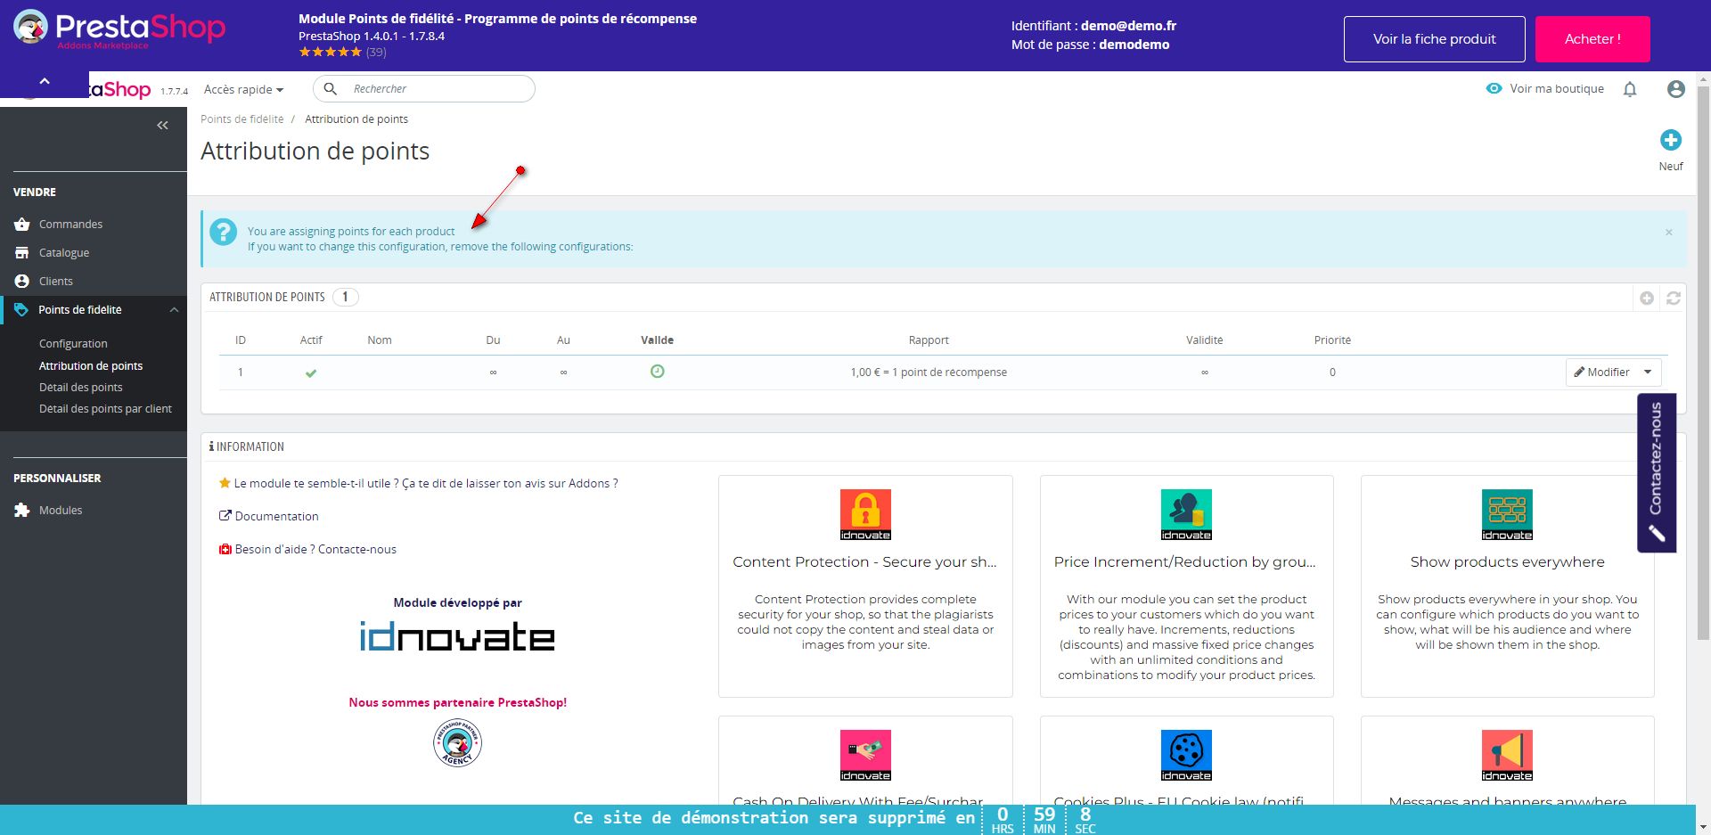The width and height of the screenshot is (1711, 835).
Task: Click the pink Acheter ! button
Action: click(x=1592, y=39)
